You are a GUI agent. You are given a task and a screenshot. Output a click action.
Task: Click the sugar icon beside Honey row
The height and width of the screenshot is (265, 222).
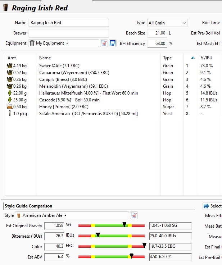pyautogui.click(x=9, y=107)
